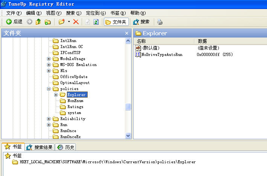Open the HKEY_LOCAL_MACHINE policies\Explorer bookmark
The height and width of the screenshot is (176, 267).
pos(104,162)
